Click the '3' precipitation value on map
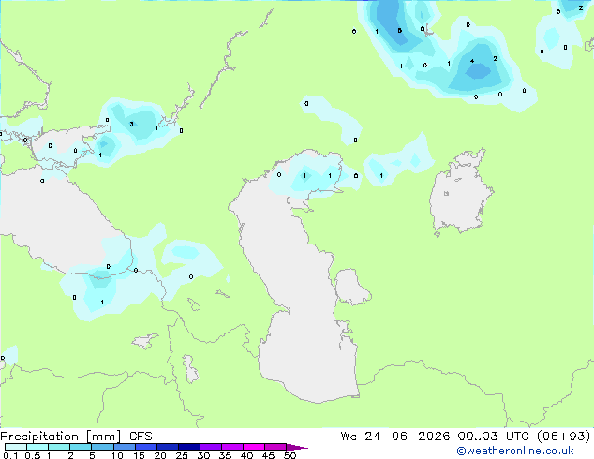Screen dimensions: 594x459 tap(131, 124)
